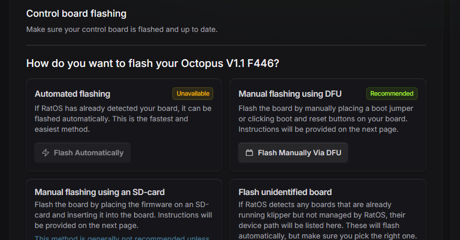Click the green Recommended badge

391,94
